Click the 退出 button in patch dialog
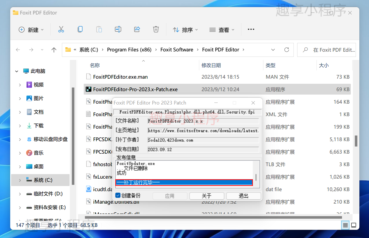Image resolution: width=369 pixels, height=238 pixels. point(244,196)
